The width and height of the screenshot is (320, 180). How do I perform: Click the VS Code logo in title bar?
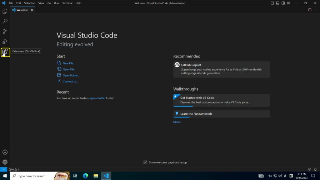[4, 3]
